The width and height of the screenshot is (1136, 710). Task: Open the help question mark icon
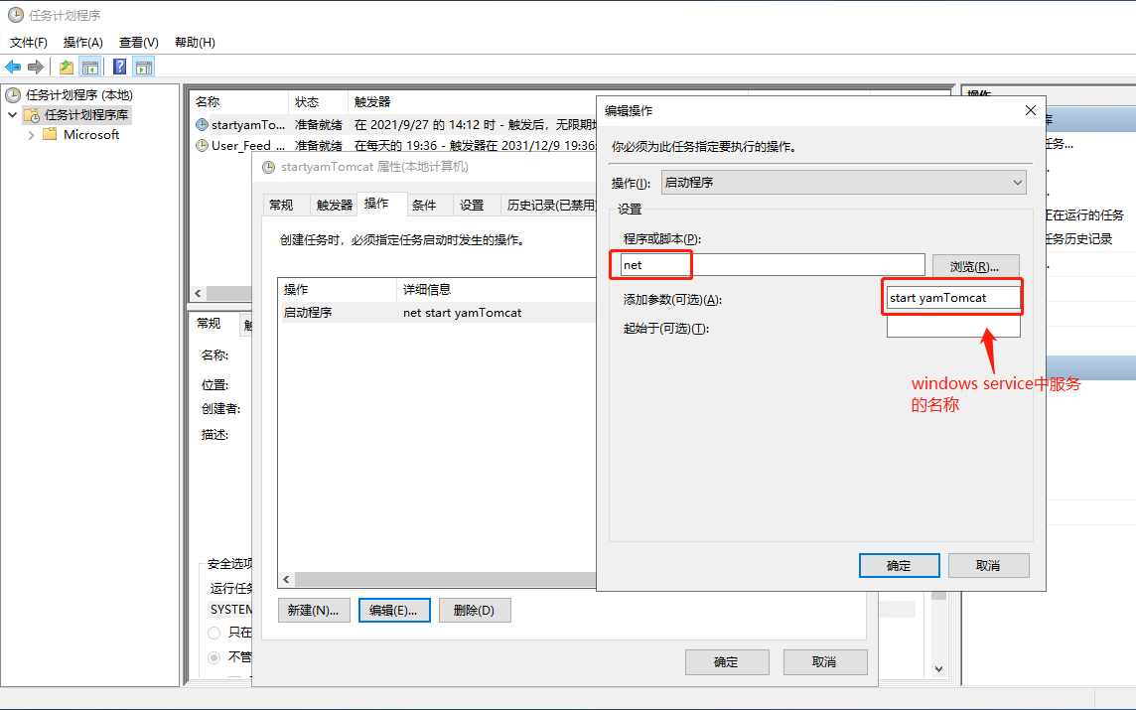[119, 67]
